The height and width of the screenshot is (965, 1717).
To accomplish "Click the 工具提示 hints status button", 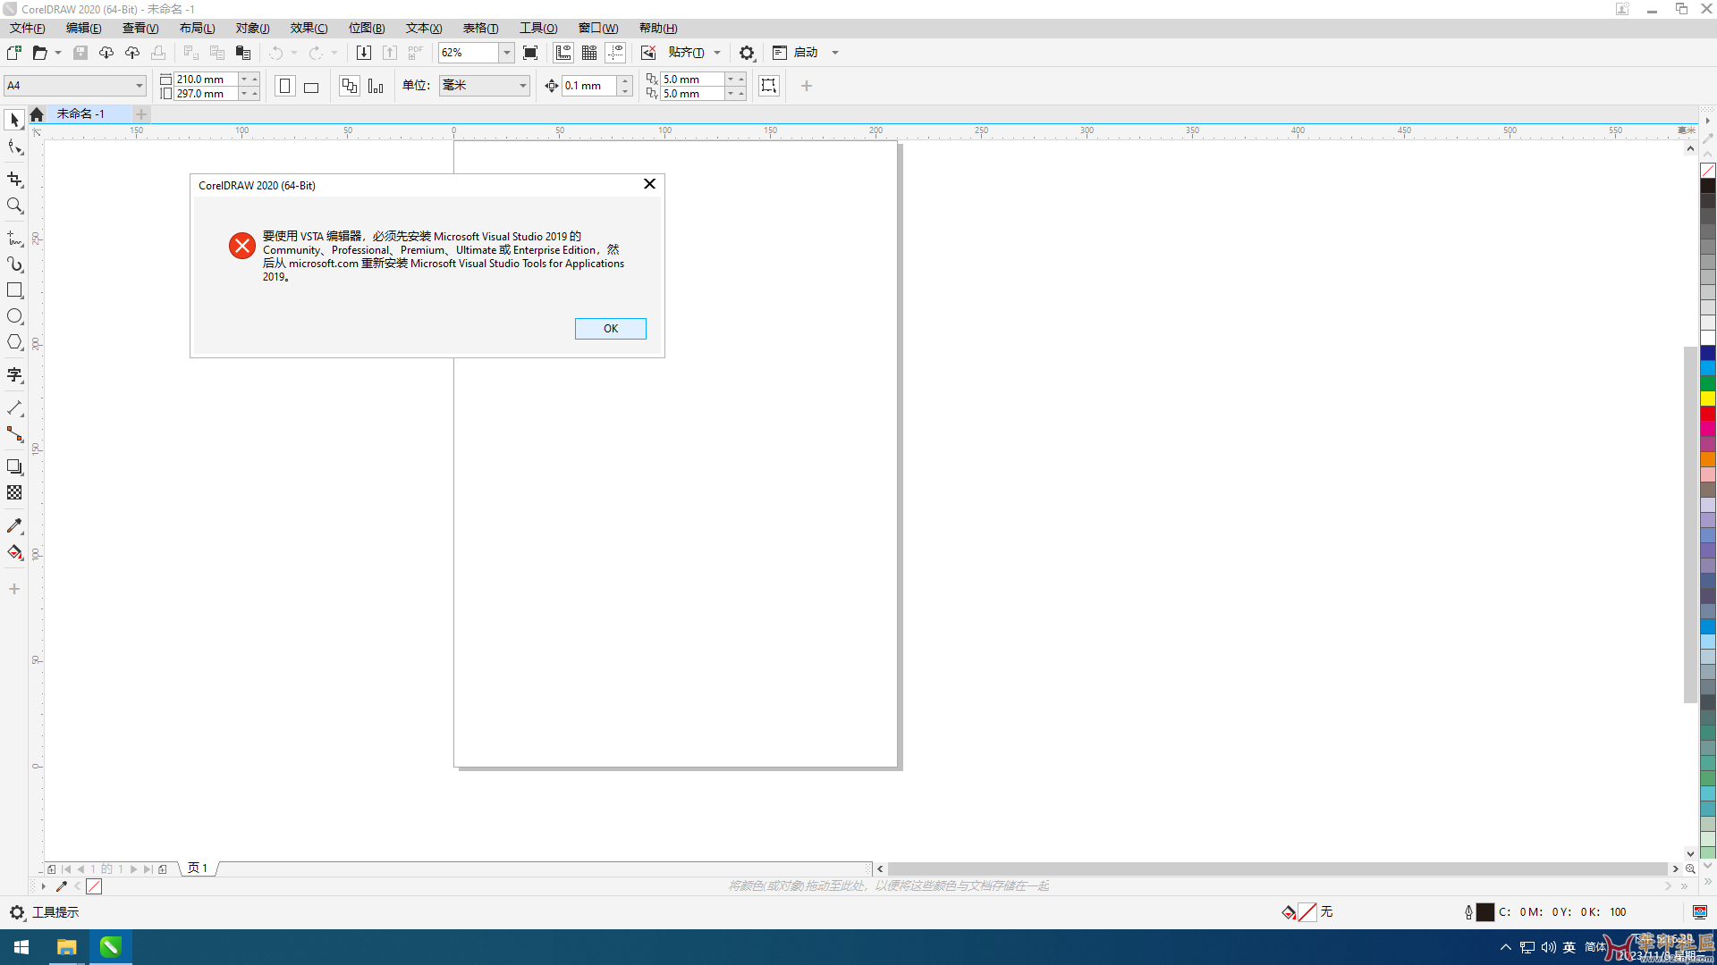I will coord(55,912).
